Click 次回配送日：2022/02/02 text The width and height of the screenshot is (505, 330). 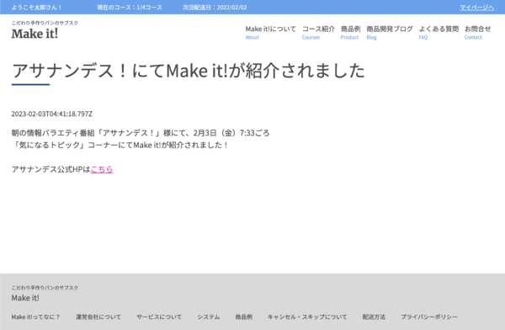point(215,8)
